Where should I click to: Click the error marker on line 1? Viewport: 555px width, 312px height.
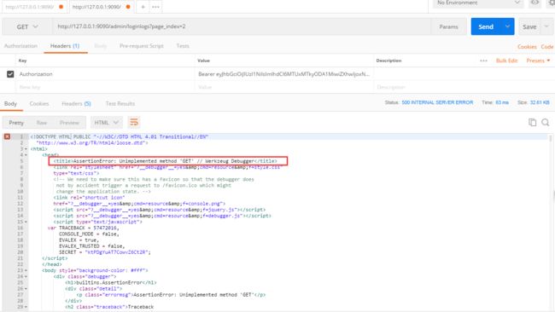click(7, 136)
